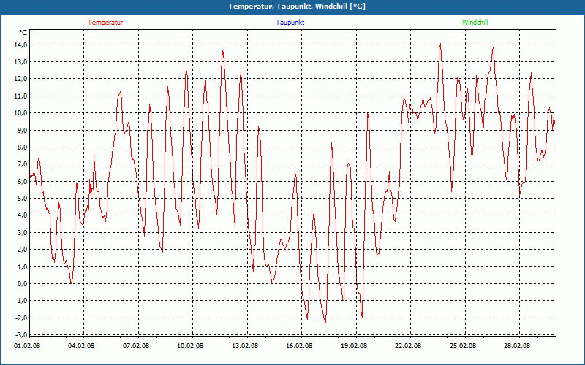The height and width of the screenshot is (365, 585).
Task: Click the 7,0 y-axis value
Action: point(22,164)
